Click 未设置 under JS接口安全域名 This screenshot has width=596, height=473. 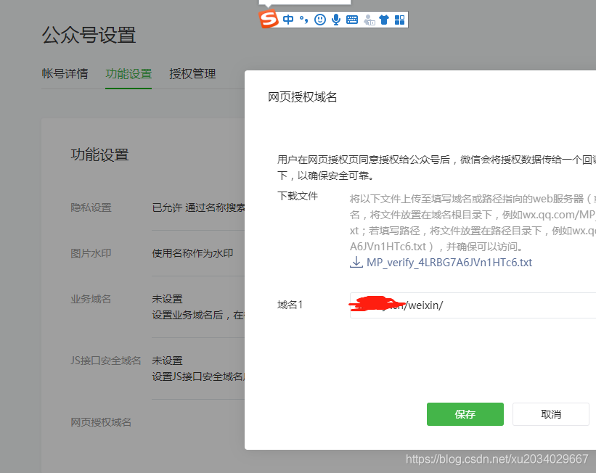[167, 361]
